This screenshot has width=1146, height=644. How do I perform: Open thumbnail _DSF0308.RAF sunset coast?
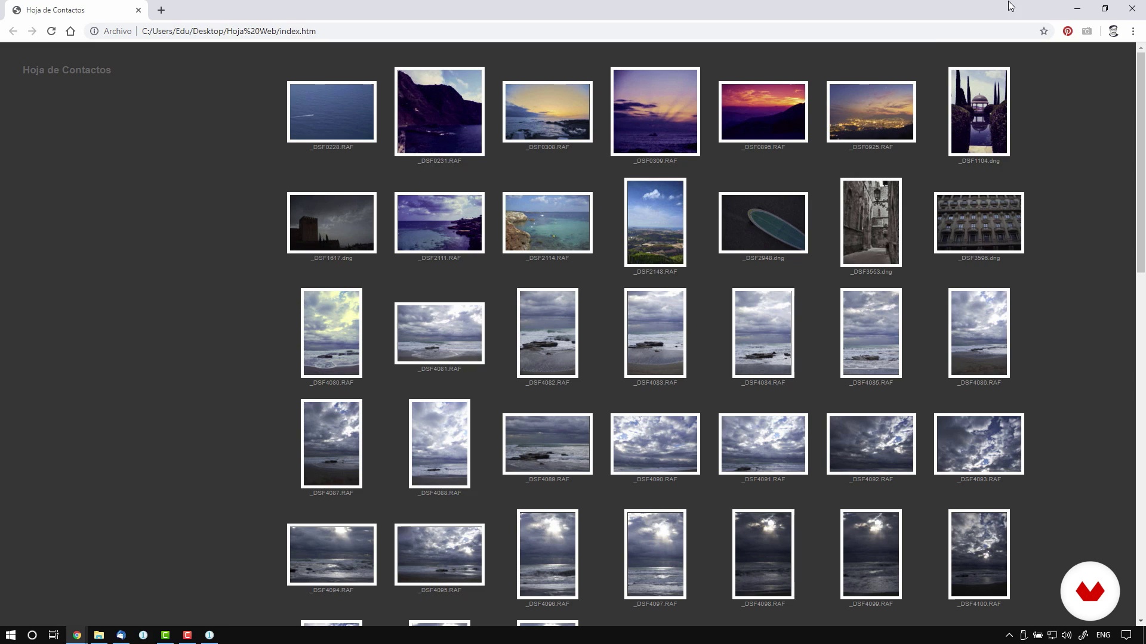coord(547,112)
